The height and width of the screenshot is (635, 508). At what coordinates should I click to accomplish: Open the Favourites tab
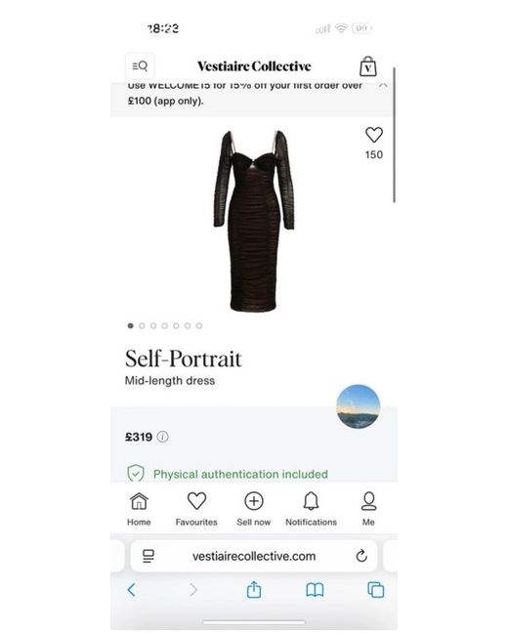[x=196, y=509]
